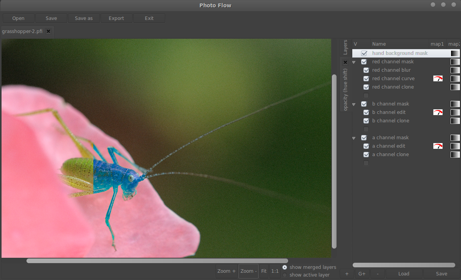Export the current image
This screenshot has width=461, height=280.
116,18
